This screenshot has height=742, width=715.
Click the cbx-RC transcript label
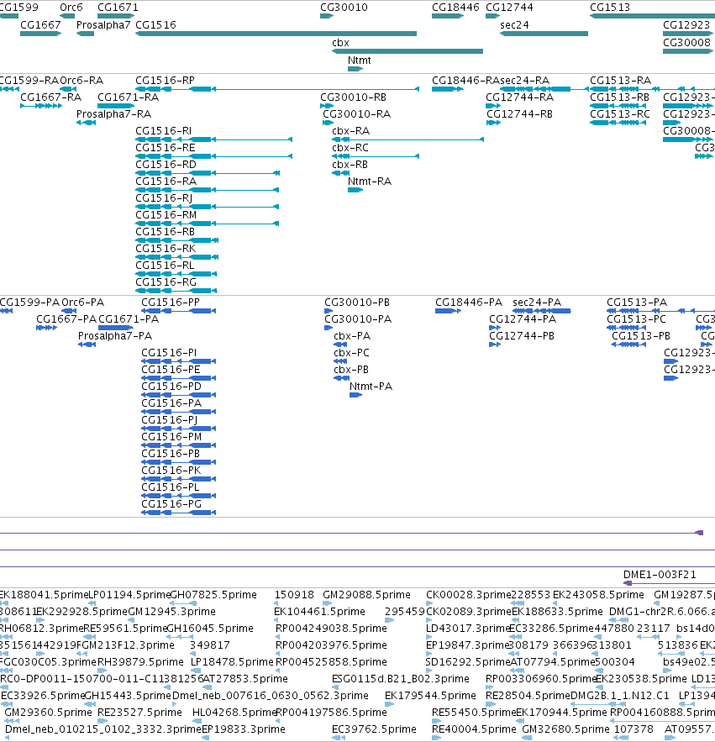pos(350,148)
